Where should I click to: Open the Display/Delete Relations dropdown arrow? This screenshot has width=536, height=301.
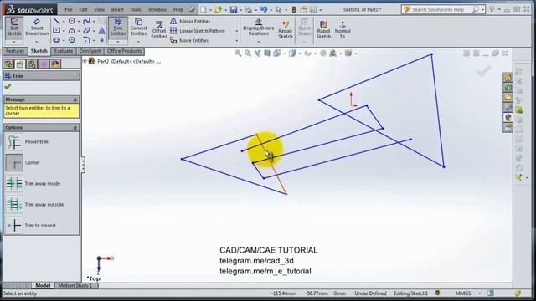[259, 42]
